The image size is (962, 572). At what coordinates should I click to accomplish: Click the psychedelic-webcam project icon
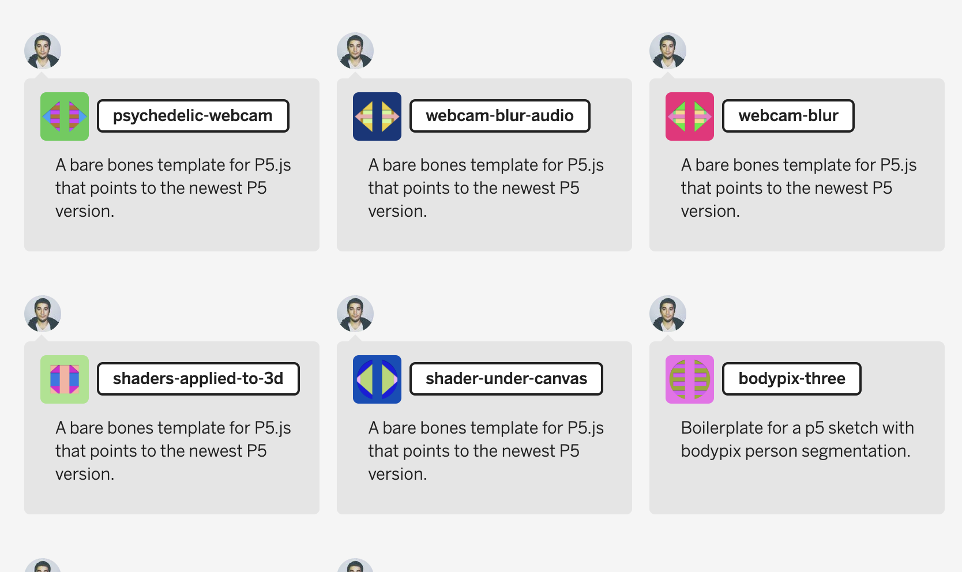[64, 116]
